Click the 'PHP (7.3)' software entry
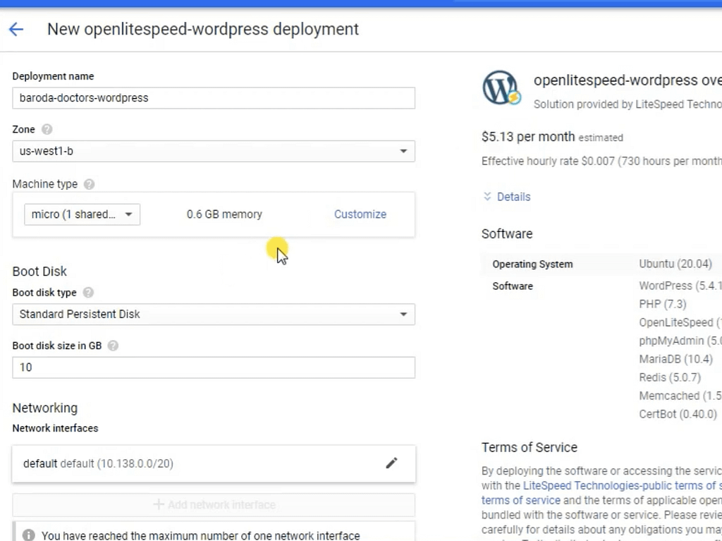This screenshot has height=541, width=722. click(x=663, y=304)
